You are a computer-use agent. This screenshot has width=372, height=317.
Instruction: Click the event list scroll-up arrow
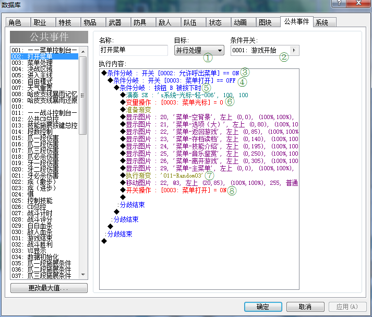pos(83,52)
